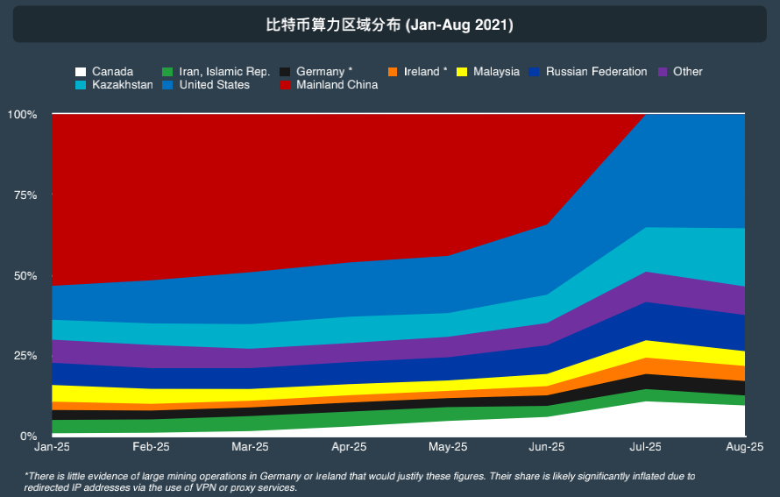Toggle the Mainland China legend label
The height and width of the screenshot is (497, 780).
[x=337, y=85]
